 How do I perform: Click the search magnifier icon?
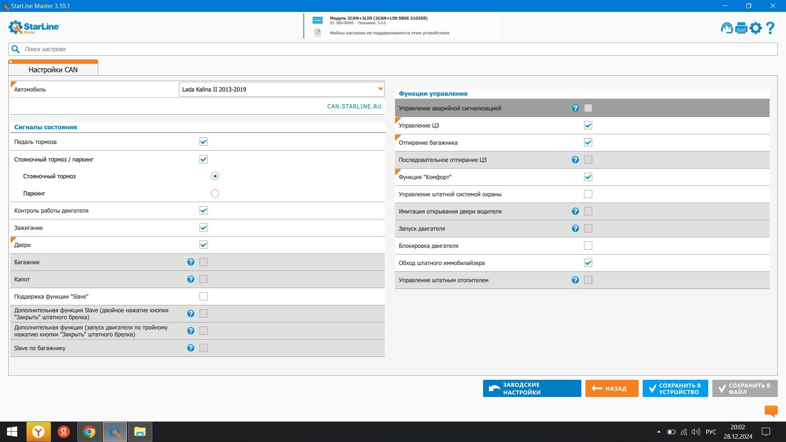point(16,49)
